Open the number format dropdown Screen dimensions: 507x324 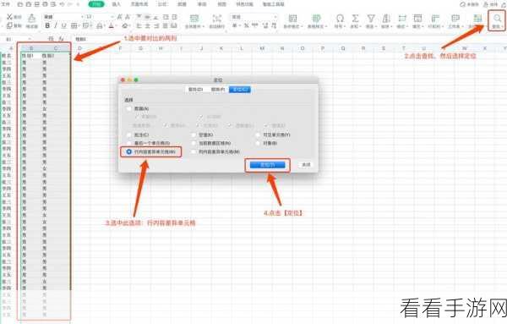275,17
